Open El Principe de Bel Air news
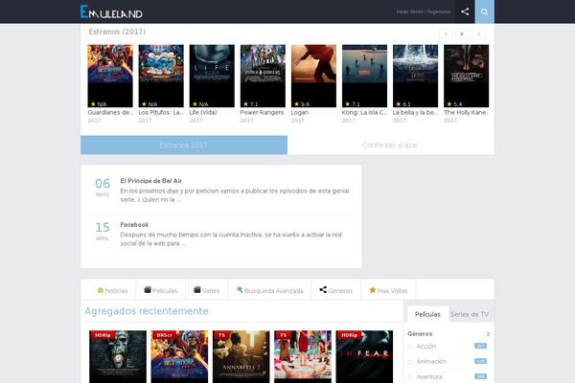This screenshot has height=383, width=575. tap(151, 181)
